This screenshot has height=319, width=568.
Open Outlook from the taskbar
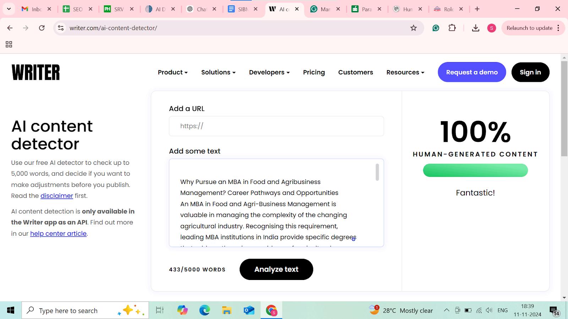[x=249, y=310]
